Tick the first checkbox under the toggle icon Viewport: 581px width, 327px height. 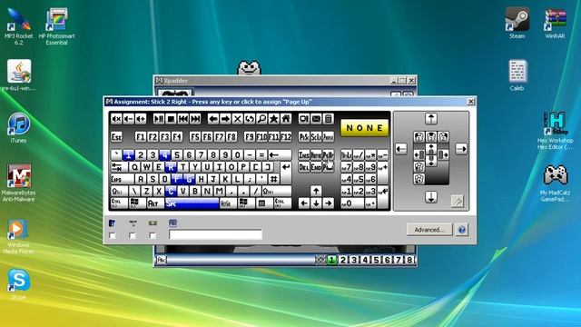click(x=113, y=235)
